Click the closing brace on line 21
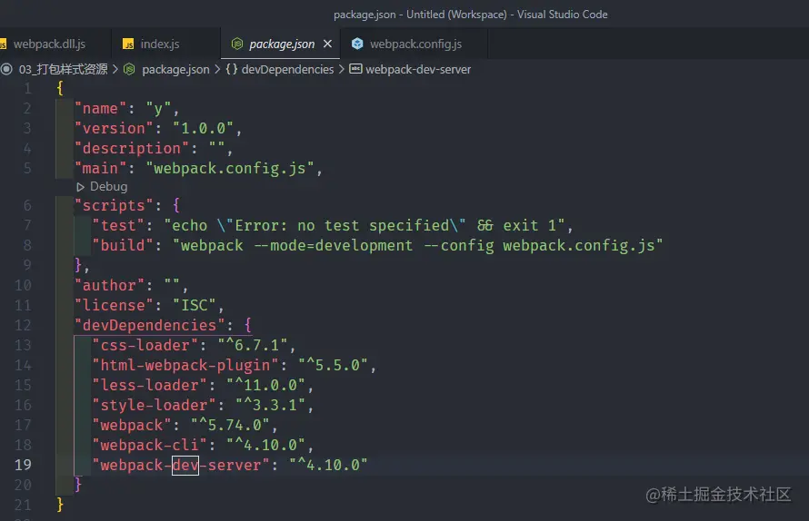809x521 pixels. [x=60, y=504]
